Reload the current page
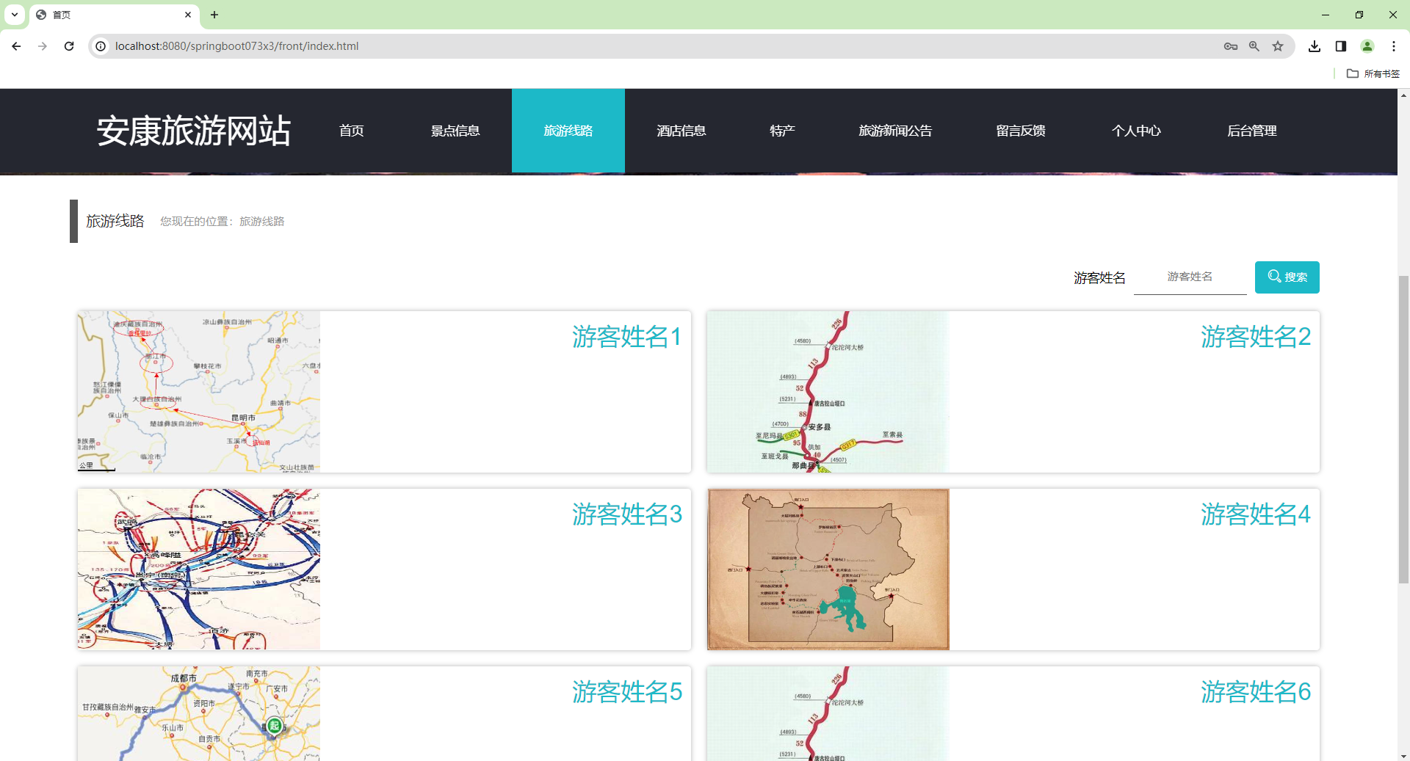The width and height of the screenshot is (1410, 761). (69, 46)
